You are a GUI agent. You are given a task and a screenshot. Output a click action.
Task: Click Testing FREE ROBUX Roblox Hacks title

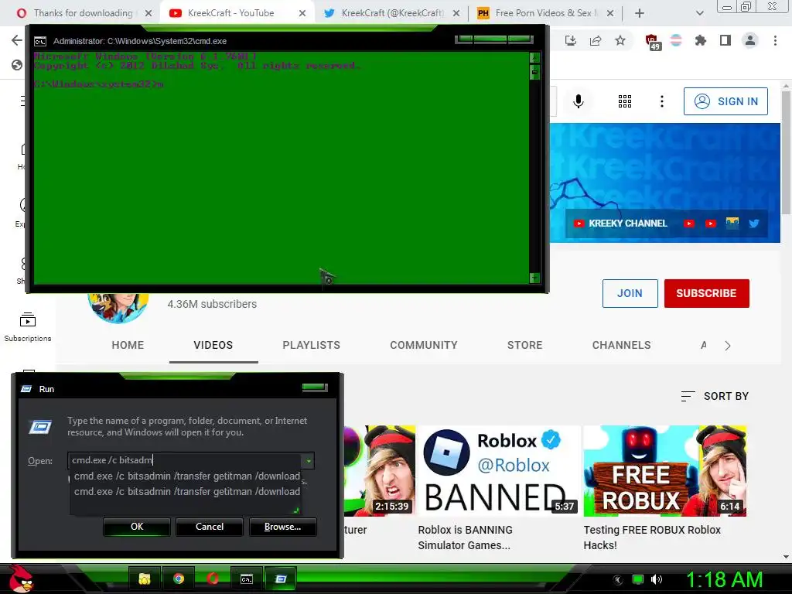point(652,538)
